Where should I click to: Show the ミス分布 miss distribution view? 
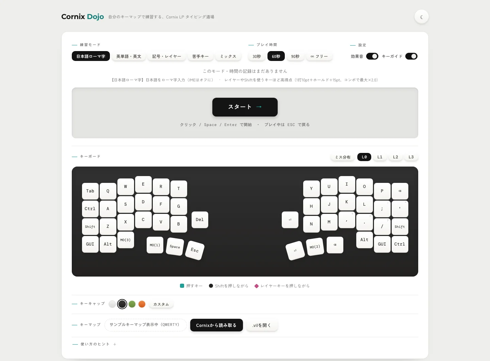pyautogui.click(x=343, y=157)
